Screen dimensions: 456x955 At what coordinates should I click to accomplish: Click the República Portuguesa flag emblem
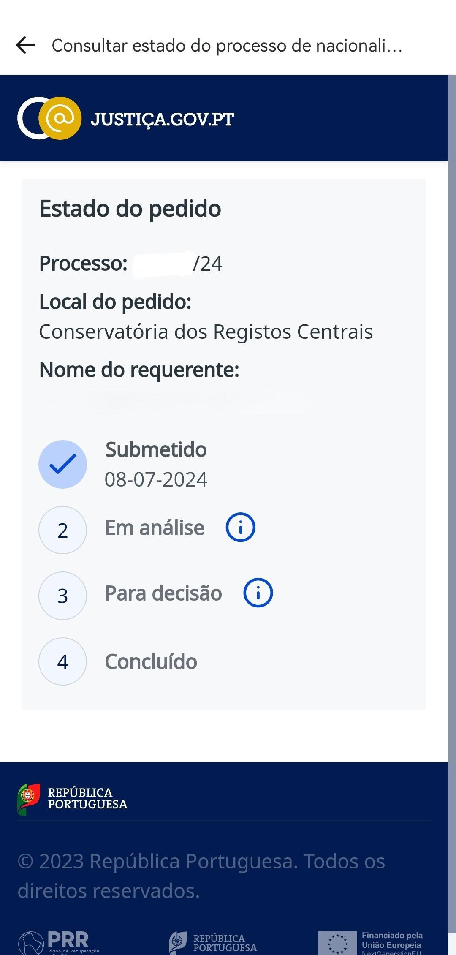coord(29,798)
